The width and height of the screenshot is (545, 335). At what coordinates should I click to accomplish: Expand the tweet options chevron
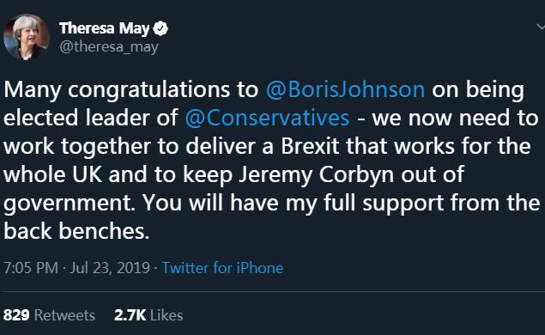coord(541,27)
